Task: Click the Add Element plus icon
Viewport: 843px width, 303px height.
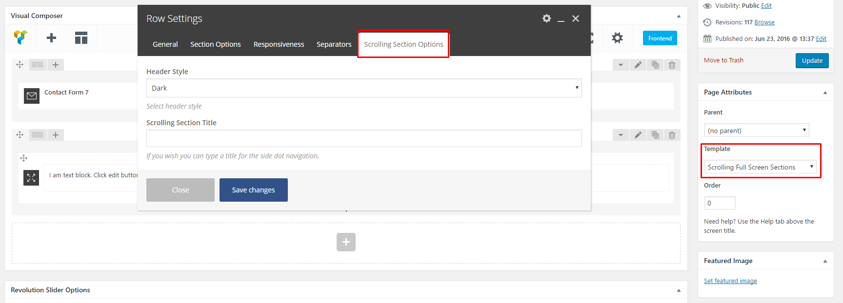Action: tap(51, 38)
